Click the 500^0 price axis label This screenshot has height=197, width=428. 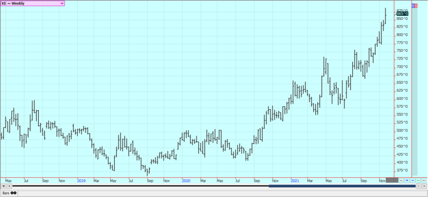click(403, 131)
